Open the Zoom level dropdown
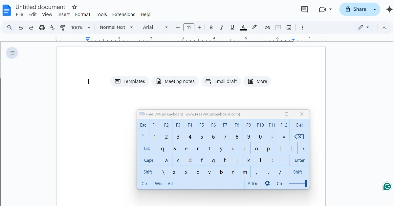This screenshot has width=394, height=206. point(80,27)
